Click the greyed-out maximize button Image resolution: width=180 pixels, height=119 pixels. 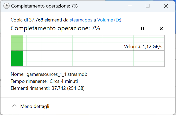click(147, 6)
